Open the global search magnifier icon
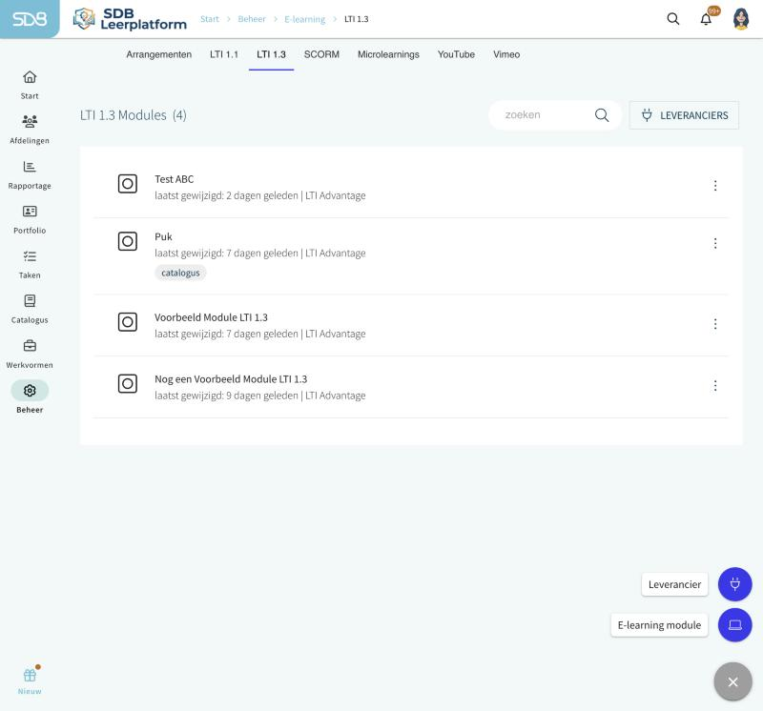The image size is (763, 711). [673, 19]
